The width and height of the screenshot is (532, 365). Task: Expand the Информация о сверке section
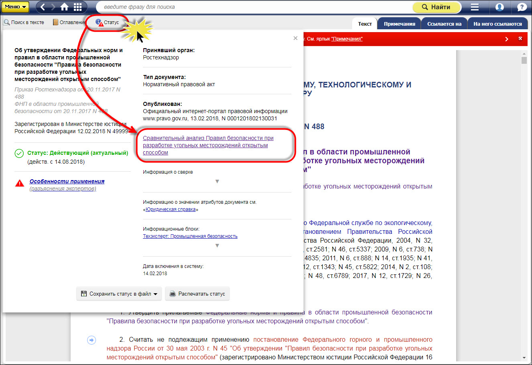[x=217, y=181]
